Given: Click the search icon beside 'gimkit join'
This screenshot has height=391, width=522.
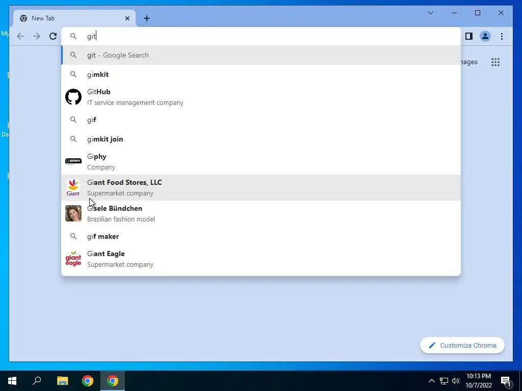Looking at the screenshot, I should tap(73, 139).
